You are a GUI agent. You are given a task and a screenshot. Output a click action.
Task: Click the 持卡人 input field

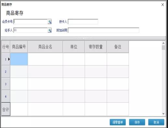pyautogui.click(x=83, y=22)
